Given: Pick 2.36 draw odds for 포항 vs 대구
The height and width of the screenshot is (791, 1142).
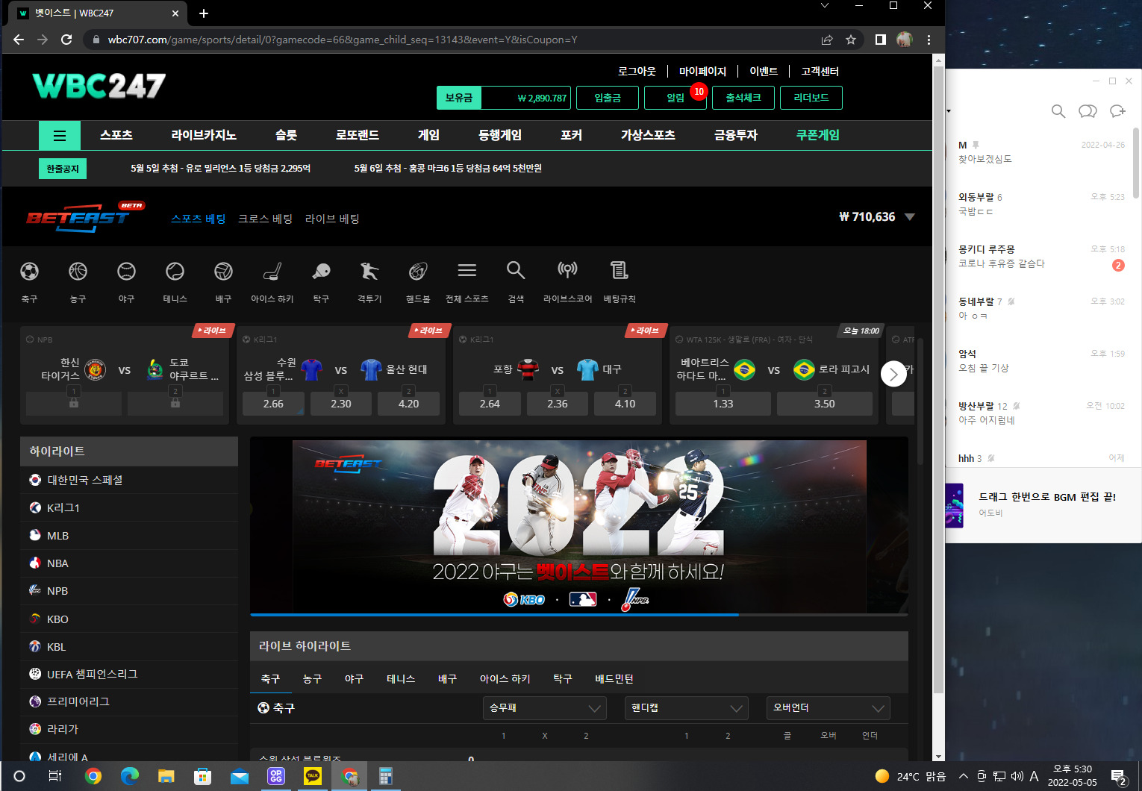Looking at the screenshot, I should (558, 404).
